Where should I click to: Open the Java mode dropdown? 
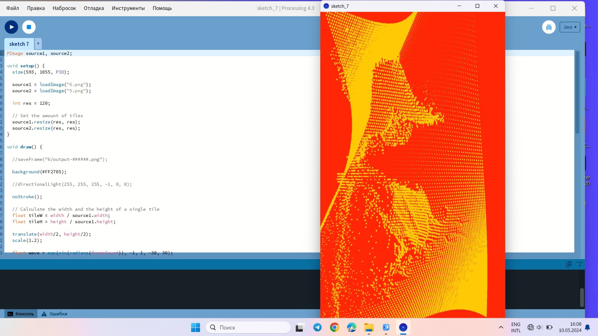pos(570,27)
